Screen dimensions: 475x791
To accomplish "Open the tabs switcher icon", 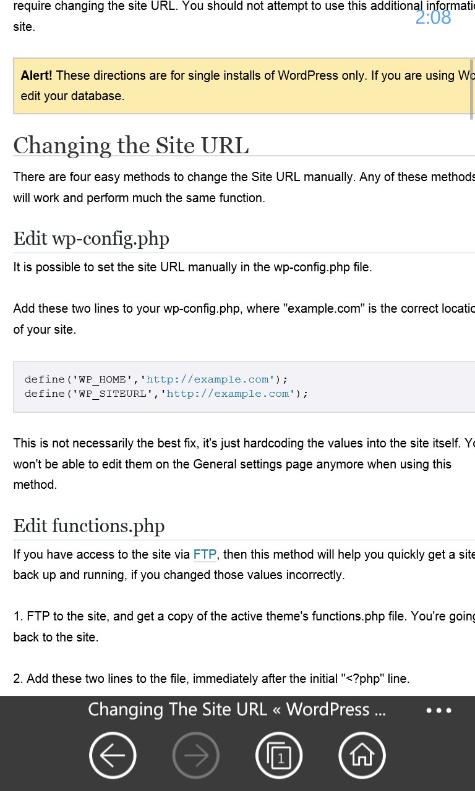I will tap(279, 755).
